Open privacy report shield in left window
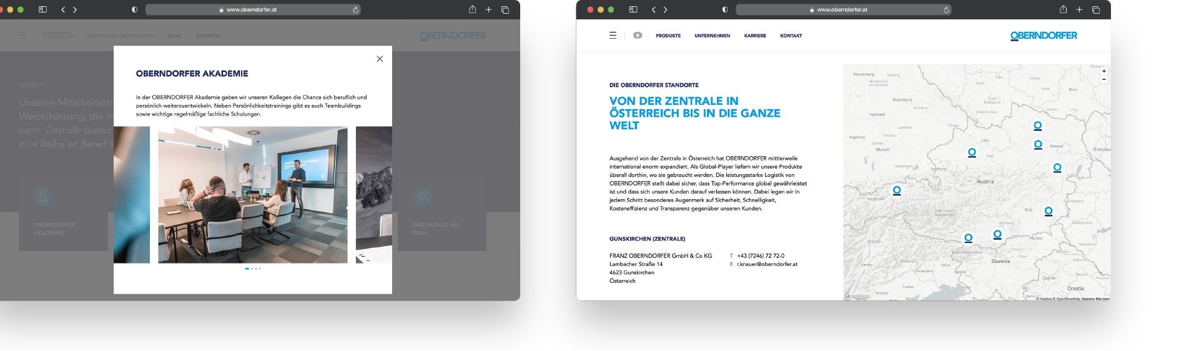1199x351 pixels. pos(134,10)
